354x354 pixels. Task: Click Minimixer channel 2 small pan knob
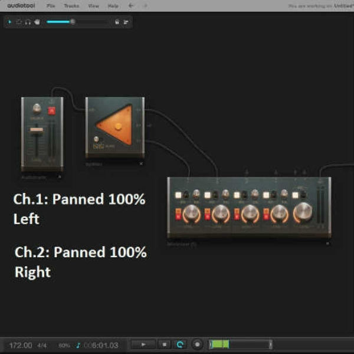[x=225, y=194]
